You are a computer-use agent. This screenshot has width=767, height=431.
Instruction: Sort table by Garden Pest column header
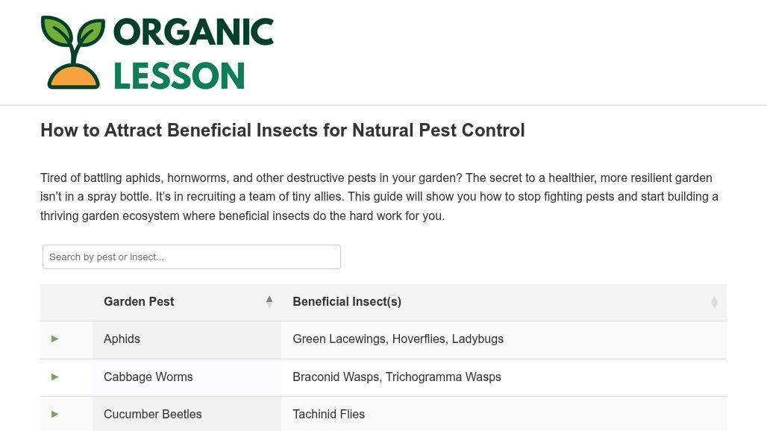(x=139, y=302)
